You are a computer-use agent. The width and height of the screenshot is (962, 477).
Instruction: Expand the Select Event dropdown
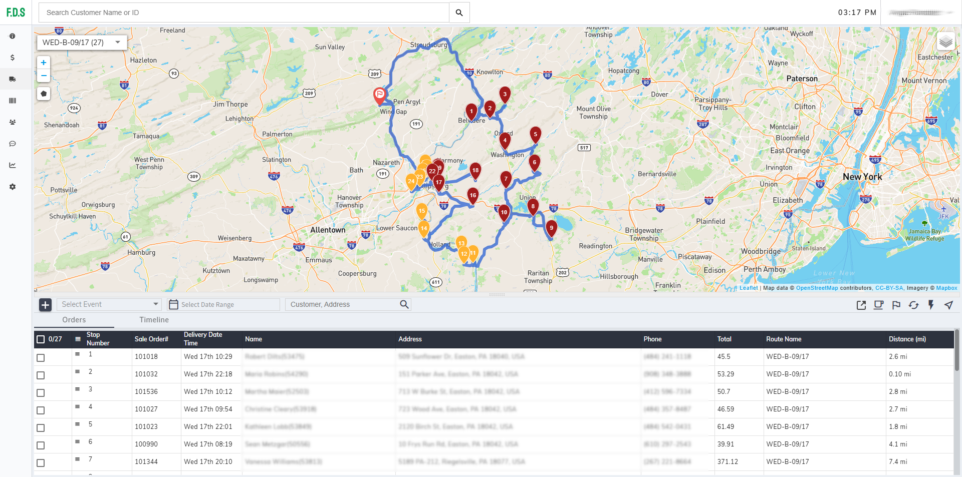[x=109, y=304]
